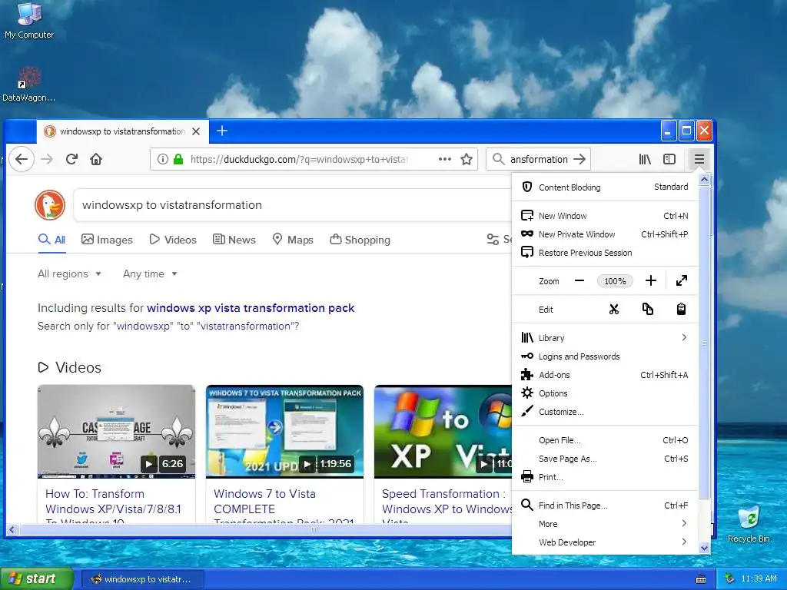The image size is (787, 590).
Task: Play the 1:19:56 video thumbnail
Action: click(x=284, y=432)
